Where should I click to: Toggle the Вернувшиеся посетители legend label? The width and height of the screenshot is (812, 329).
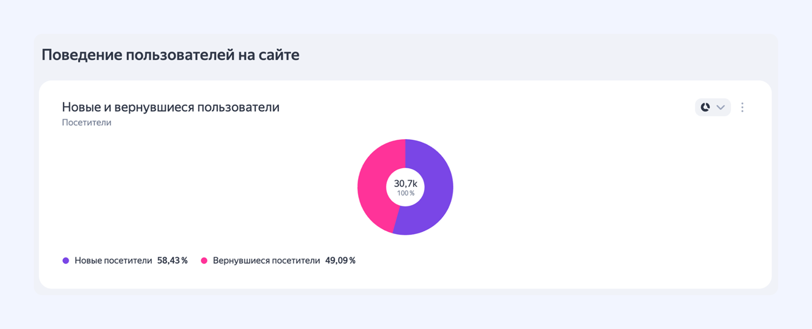click(266, 260)
